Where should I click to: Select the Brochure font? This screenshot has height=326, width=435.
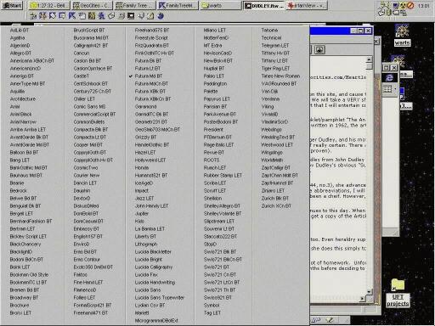pos(20,305)
